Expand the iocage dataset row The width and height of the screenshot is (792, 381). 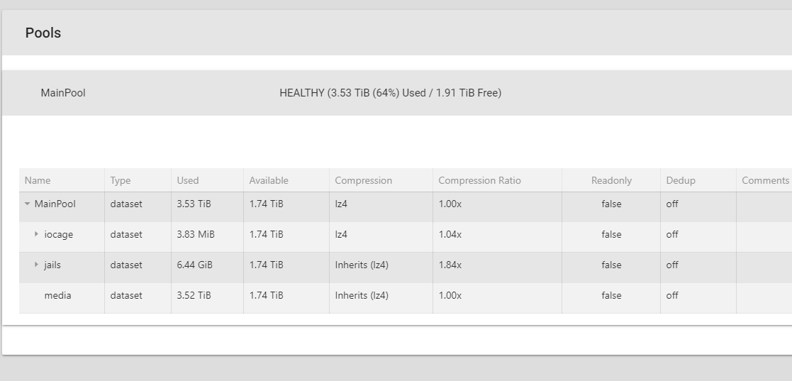pos(36,234)
